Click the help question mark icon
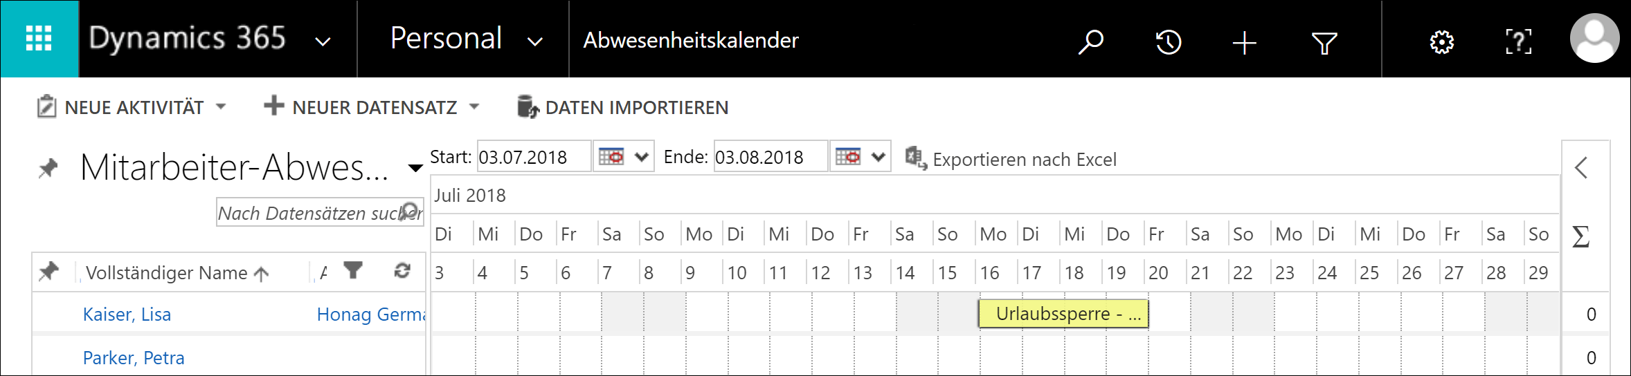The image size is (1631, 376). point(1519,42)
